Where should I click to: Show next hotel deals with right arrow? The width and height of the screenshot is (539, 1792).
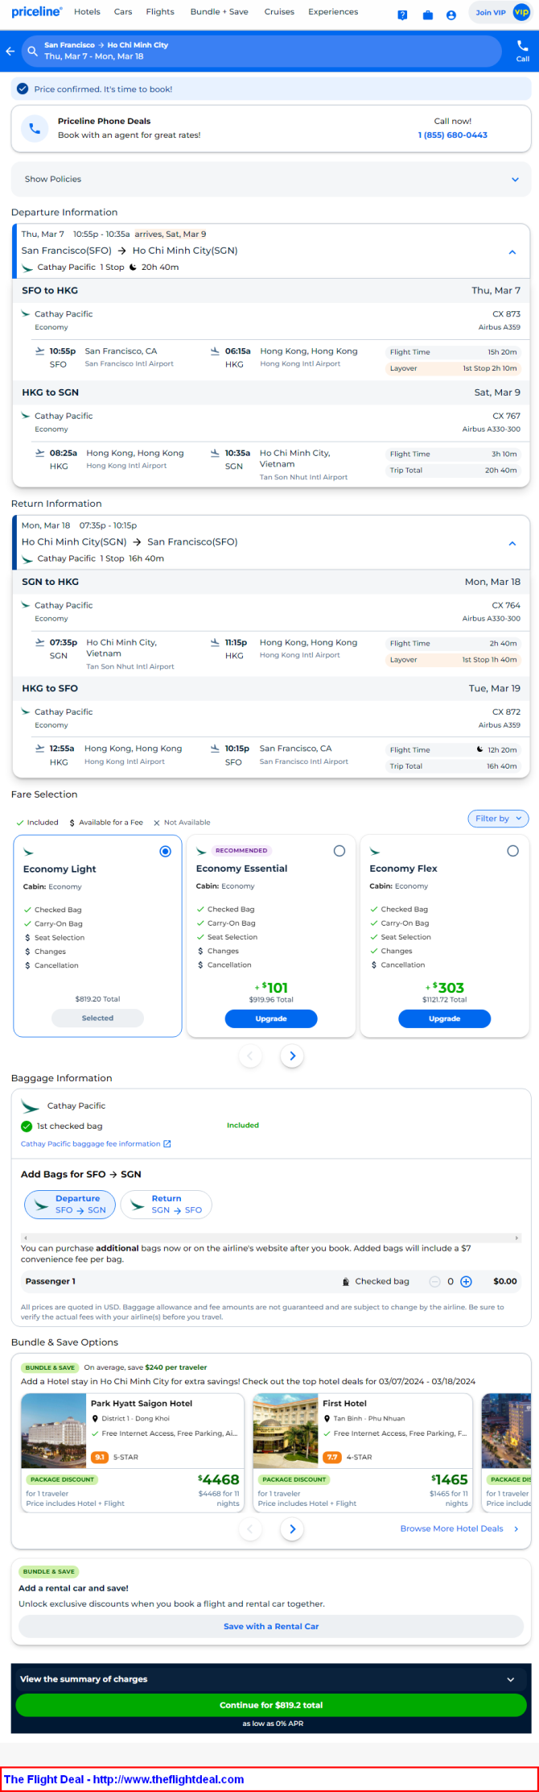click(x=292, y=1529)
